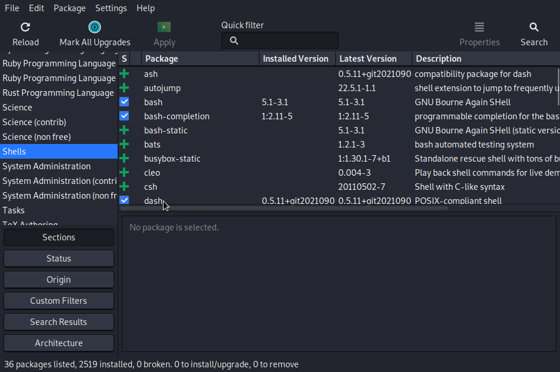560x372 pixels.
Task: Click the magnifier icon in Quick filter
Action: (234, 40)
